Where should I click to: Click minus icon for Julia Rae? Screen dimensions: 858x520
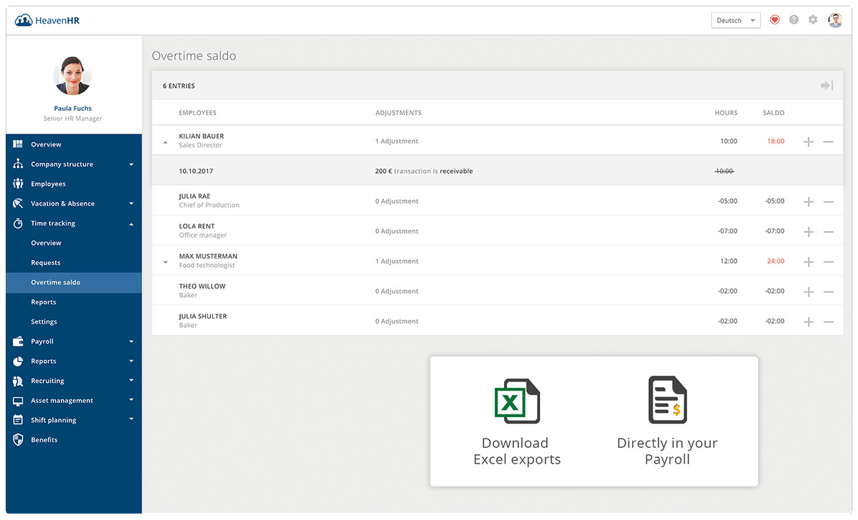tap(828, 201)
